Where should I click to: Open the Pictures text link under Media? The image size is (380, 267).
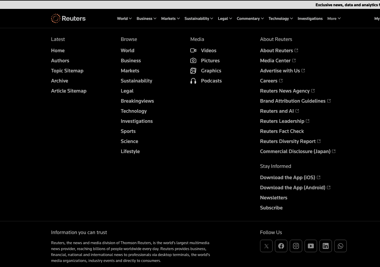coord(210,61)
